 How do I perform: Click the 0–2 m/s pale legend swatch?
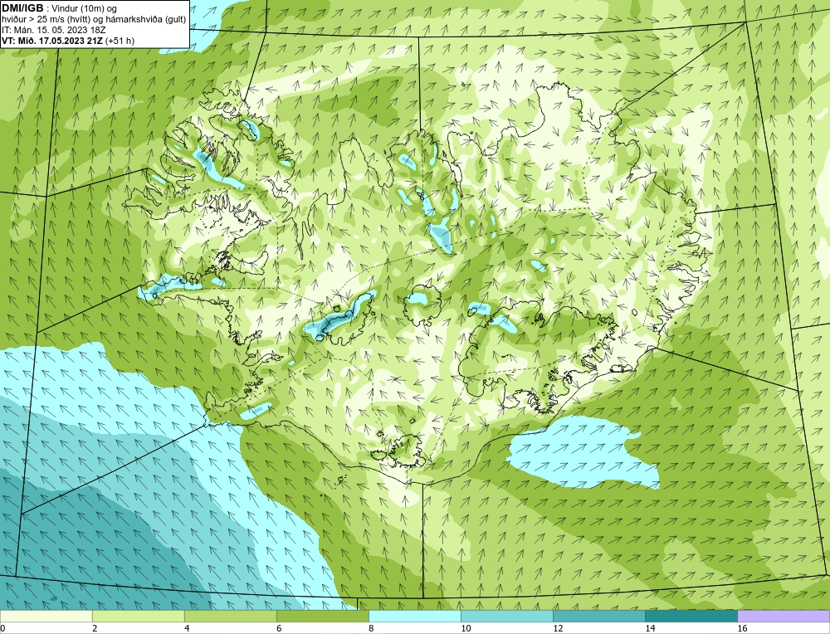coord(46,616)
